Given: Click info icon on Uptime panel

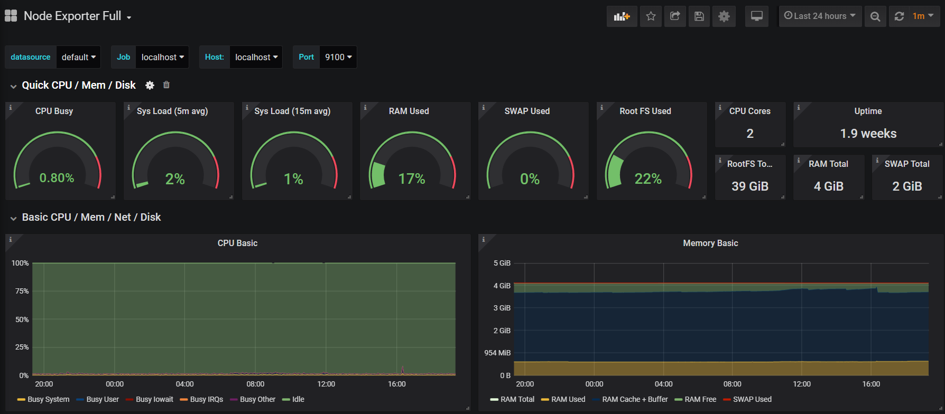Looking at the screenshot, I should tap(799, 107).
